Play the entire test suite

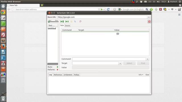pyautogui.click(x=62, y=22)
